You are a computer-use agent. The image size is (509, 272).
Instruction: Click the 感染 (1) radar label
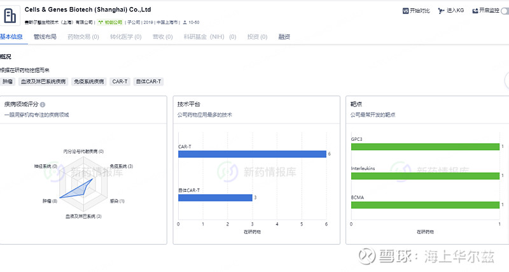click(x=117, y=201)
